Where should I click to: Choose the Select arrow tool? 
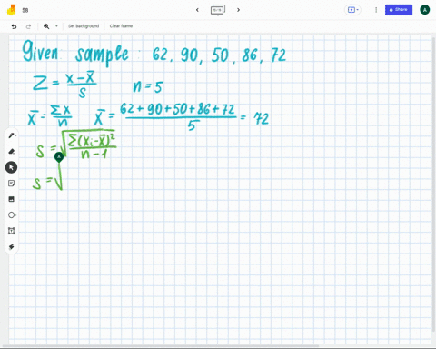11,167
